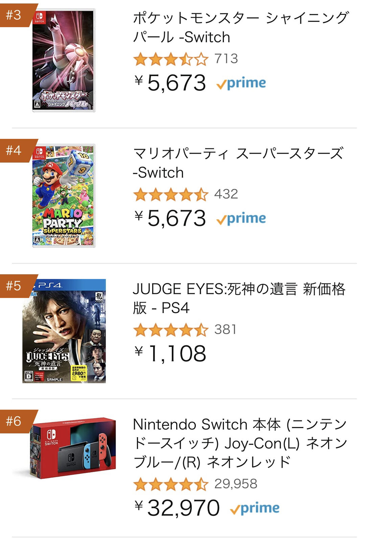Open the 713 reviews count
The width and height of the screenshot is (367, 541).
pyautogui.click(x=226, y=59)
